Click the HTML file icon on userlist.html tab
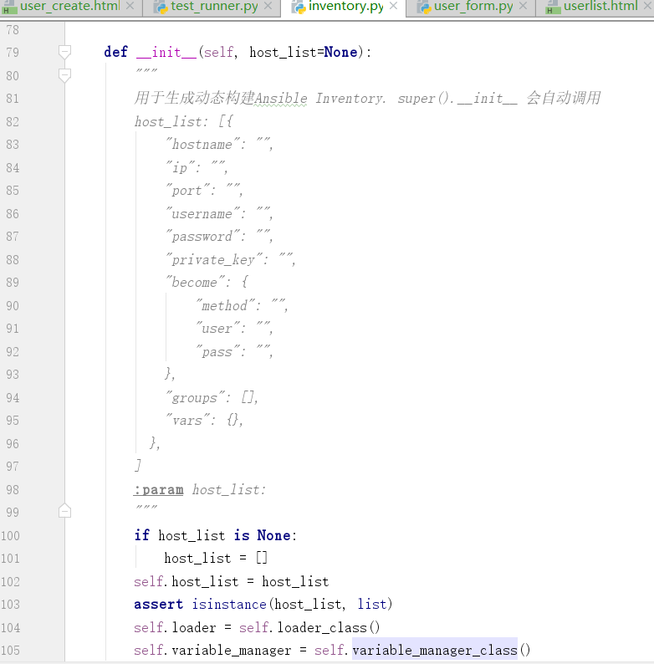 click(x=552, y=8)
